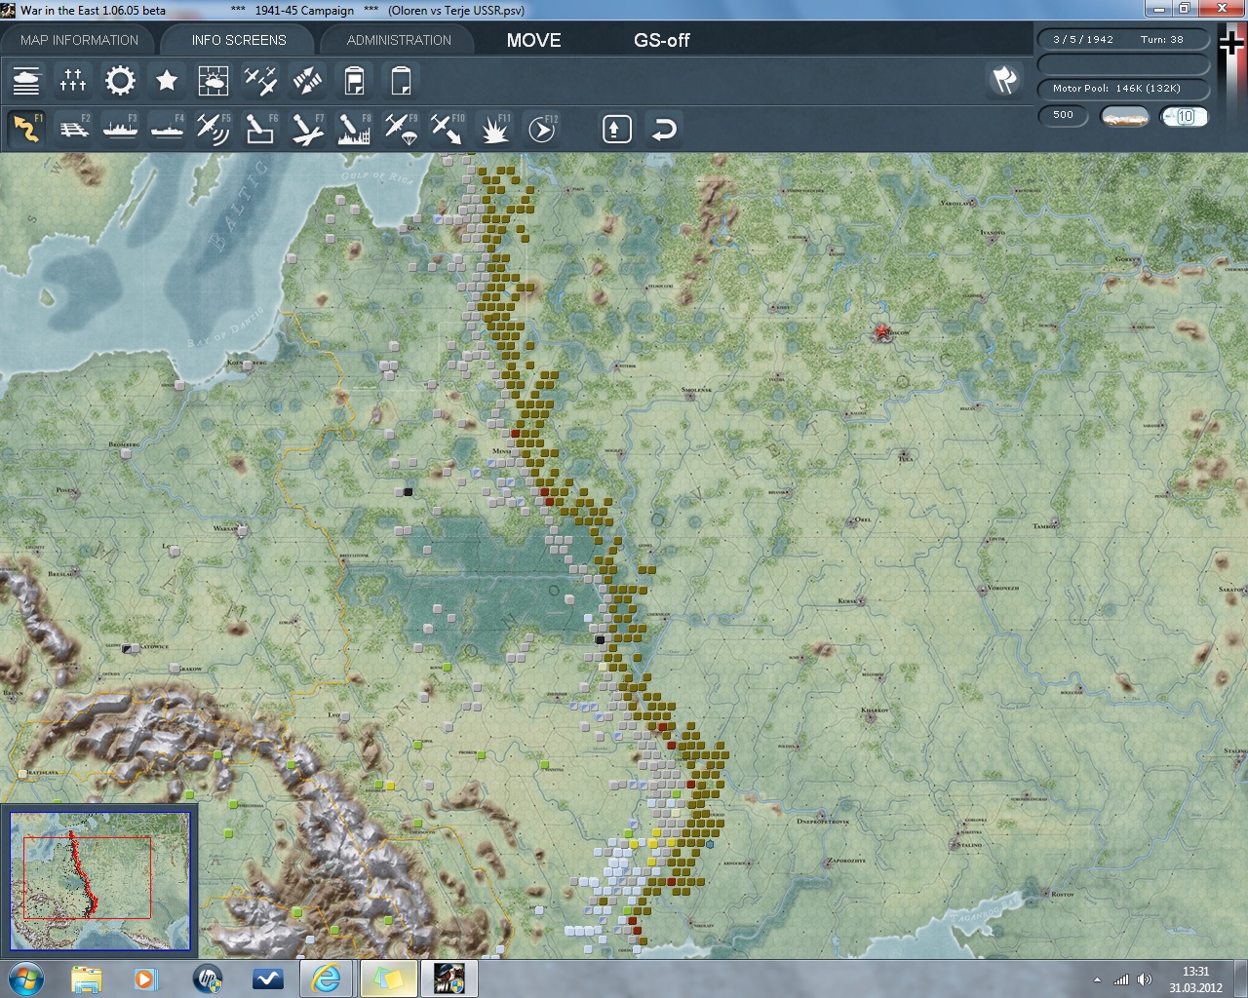
Task: Open the reinforcement arrows icon
Action: coord(307,80)
